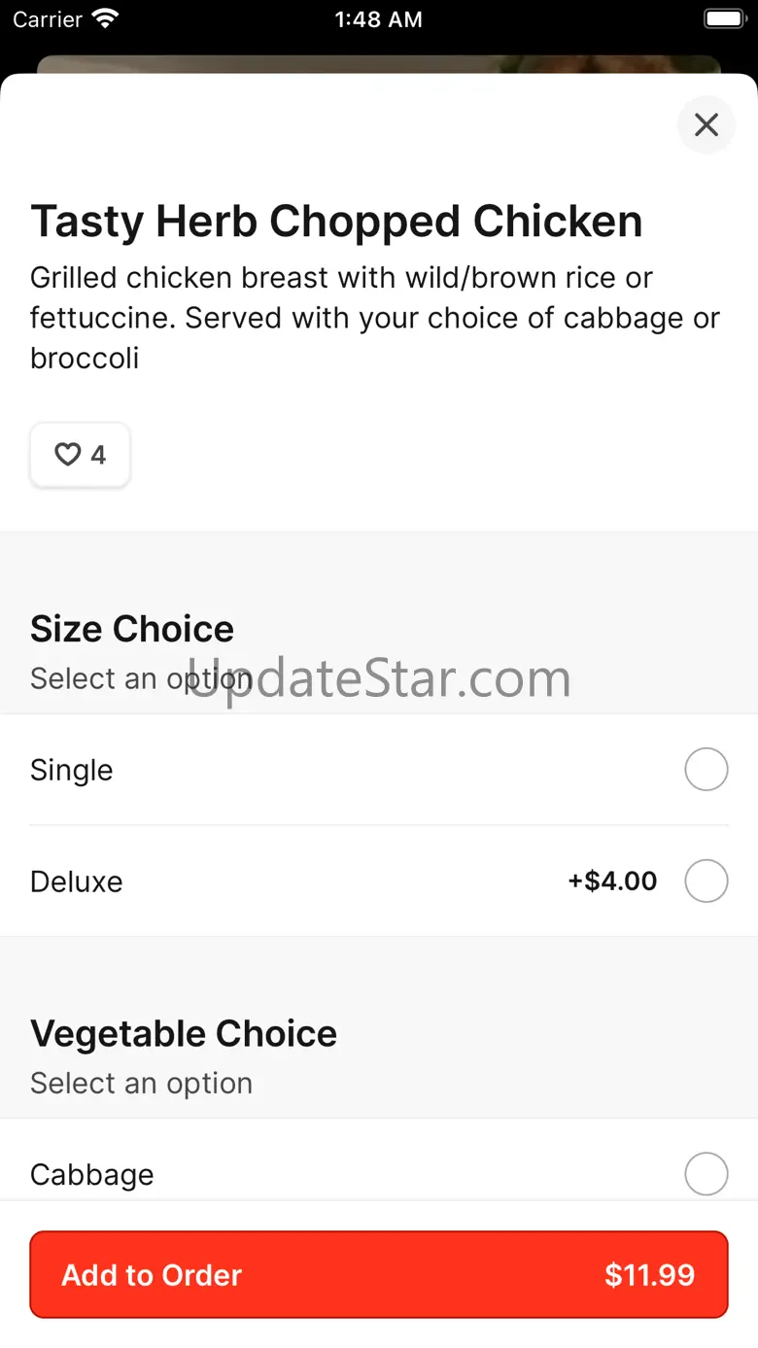Viewport: 758px width, 1348px height.
Task: Choose the Deluxe size radio button
Action: coord(706,881)
